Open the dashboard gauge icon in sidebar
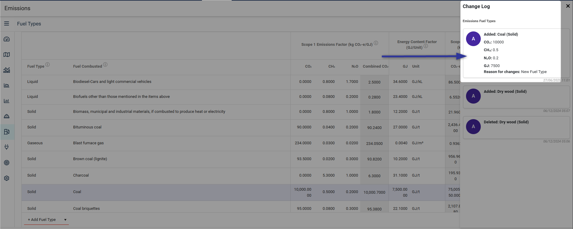This screenshot has width=573, height=229. coord(7,39)
